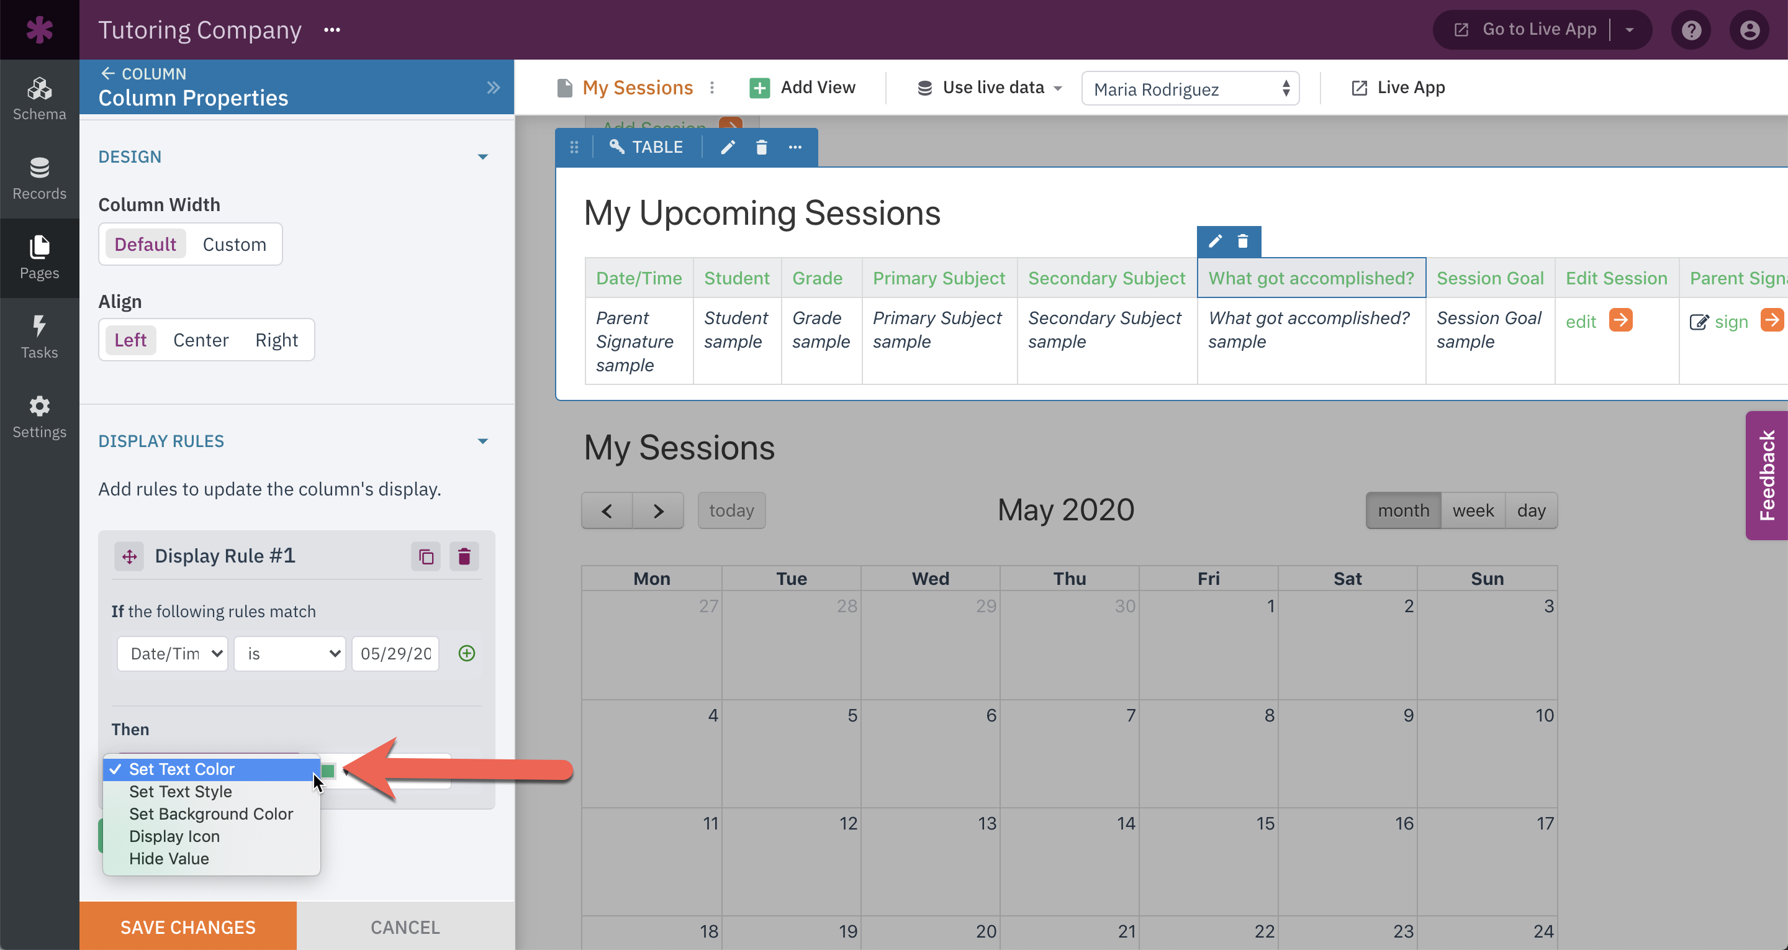Click the TABLE toolbar pencil edit icon

(728, 147)
